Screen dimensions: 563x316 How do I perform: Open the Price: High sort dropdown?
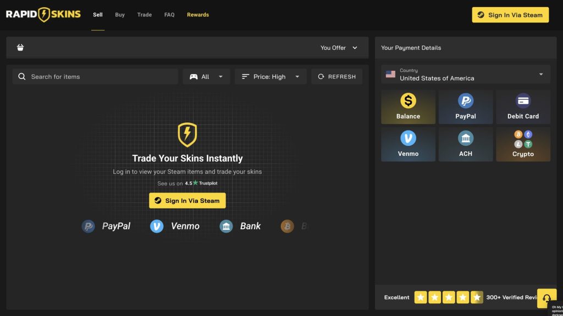[271, 76]
